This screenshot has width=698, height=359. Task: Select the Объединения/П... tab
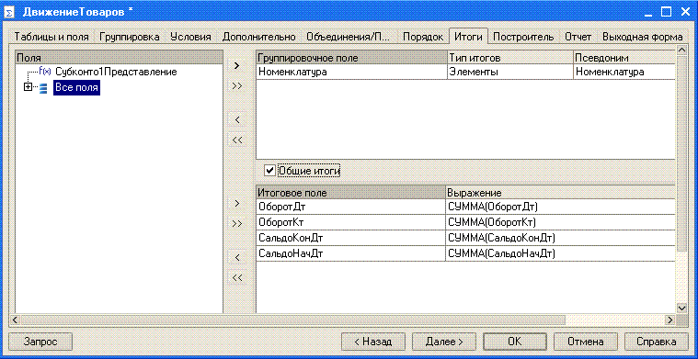[x=349, y=37]
